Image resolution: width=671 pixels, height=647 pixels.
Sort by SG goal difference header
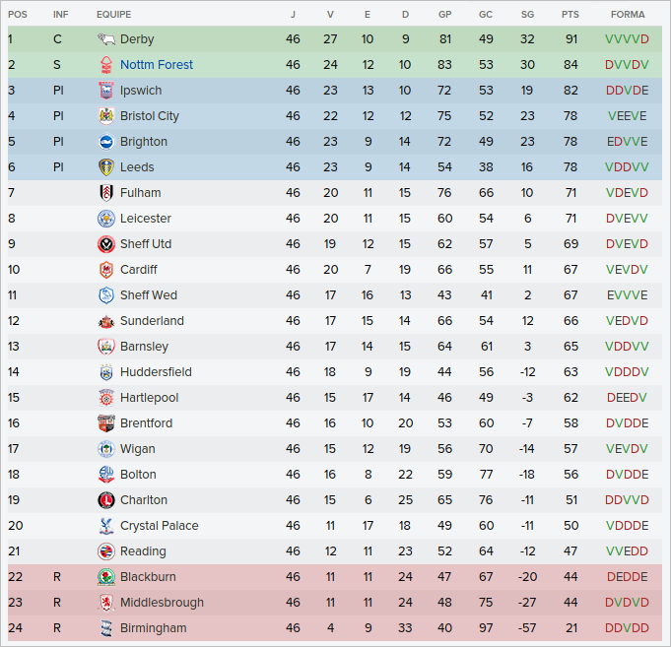tap(527, 15)
